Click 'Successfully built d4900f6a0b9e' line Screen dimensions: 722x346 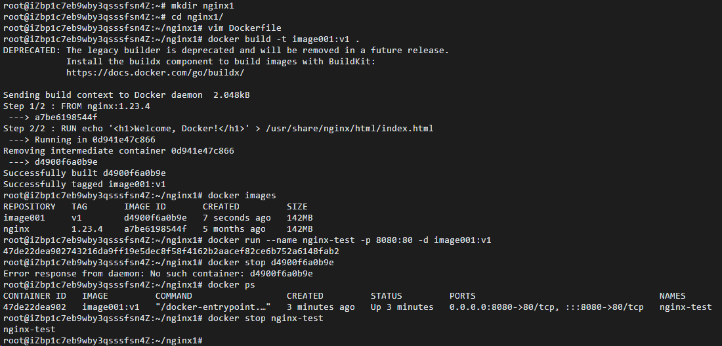[84, 173]
